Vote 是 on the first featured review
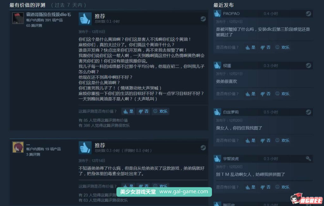 128,112
